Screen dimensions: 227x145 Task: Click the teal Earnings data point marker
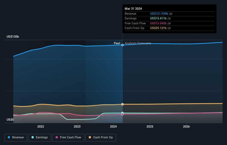coord(122,113)
